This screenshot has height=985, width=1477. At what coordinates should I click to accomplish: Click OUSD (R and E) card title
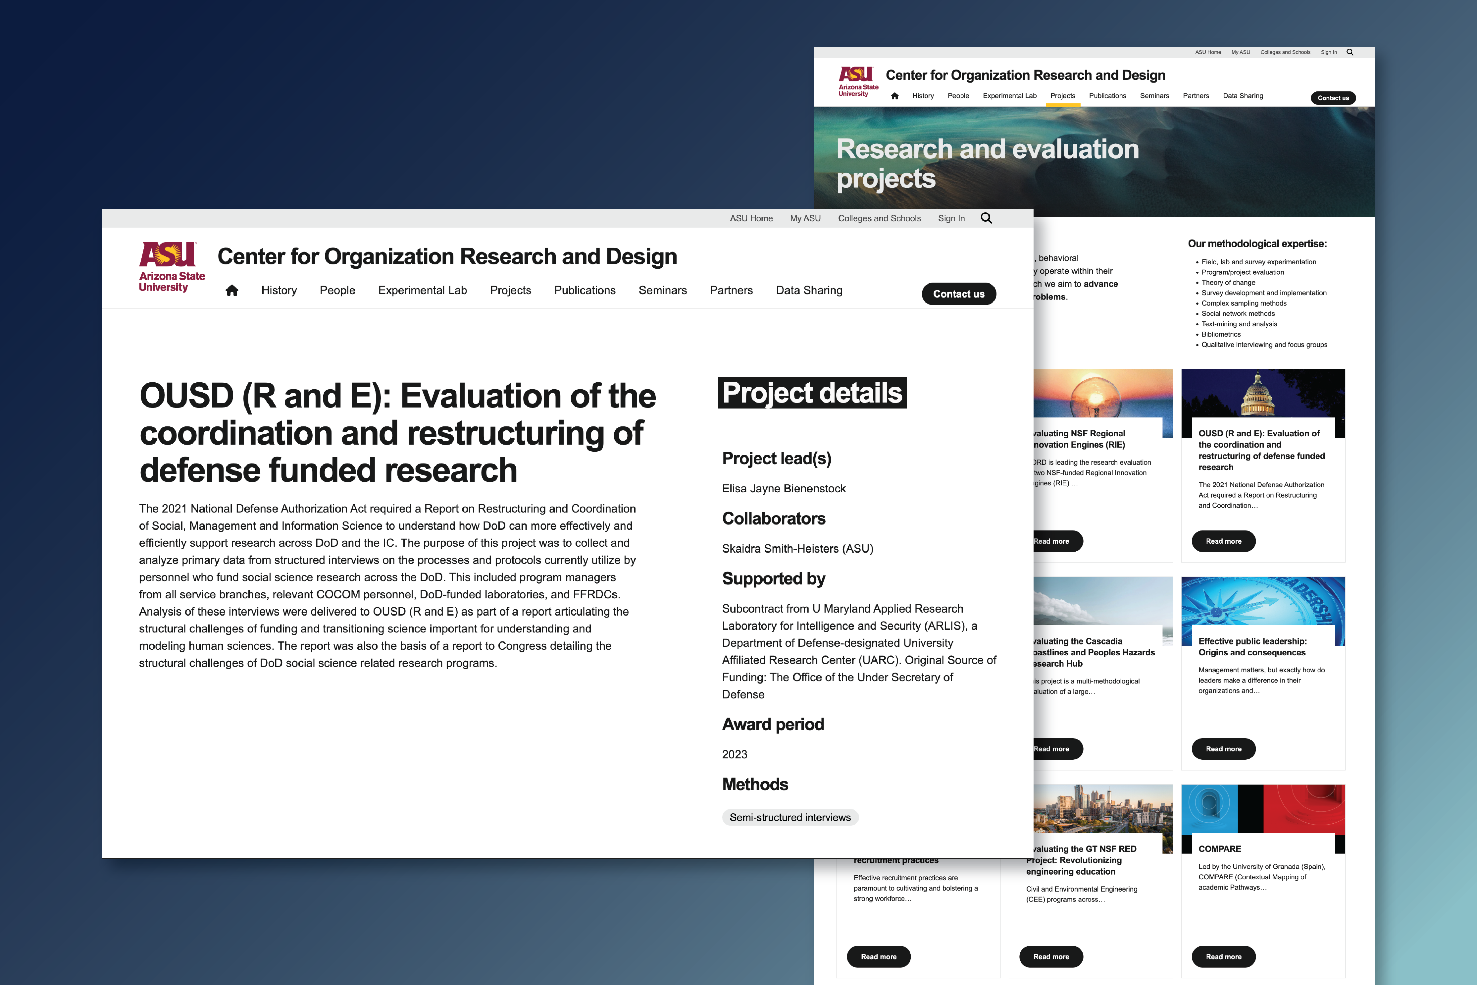(1261, 450)
